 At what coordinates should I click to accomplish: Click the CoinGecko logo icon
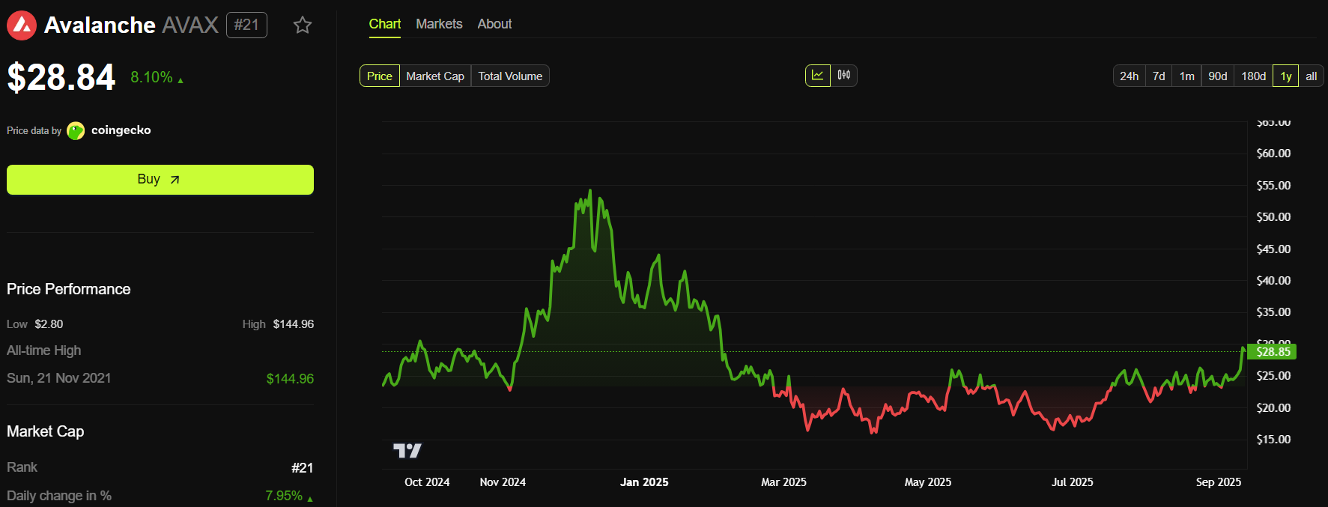coord(76,131)
